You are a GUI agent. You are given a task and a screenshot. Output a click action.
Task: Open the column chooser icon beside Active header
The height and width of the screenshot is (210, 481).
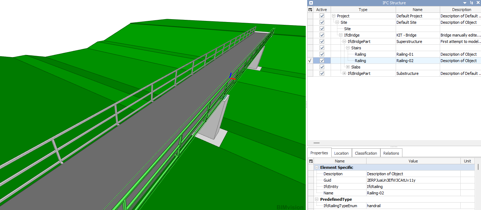[x=310, y=10]
